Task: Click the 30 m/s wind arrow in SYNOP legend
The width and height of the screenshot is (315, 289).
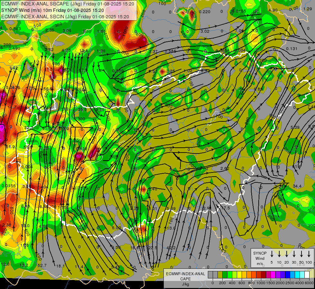Action: tap(294, 254)
